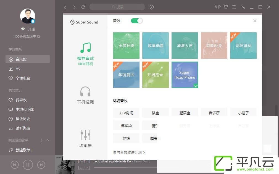Go forward with the right arrow
The image size is (279, 174).
tap(74, 7)
